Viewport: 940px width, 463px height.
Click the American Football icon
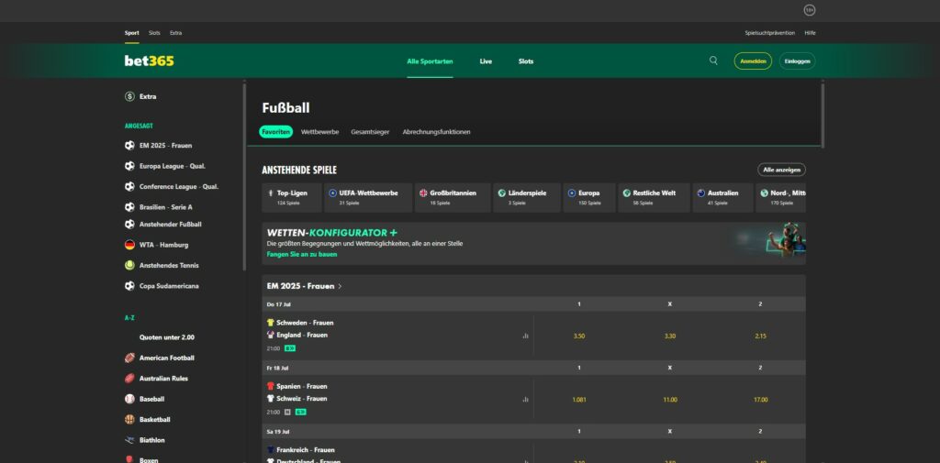click(x=129, y=358)
